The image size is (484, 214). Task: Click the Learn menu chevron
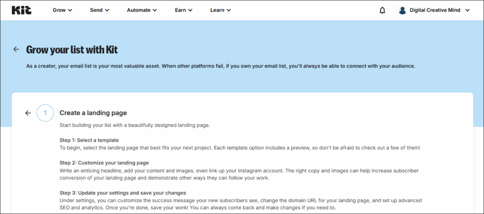pyautogui.click(x=228, y=10)
